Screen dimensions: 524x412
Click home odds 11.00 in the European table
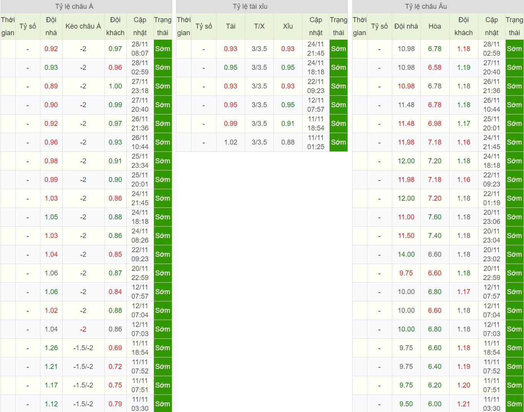(406, 217)
